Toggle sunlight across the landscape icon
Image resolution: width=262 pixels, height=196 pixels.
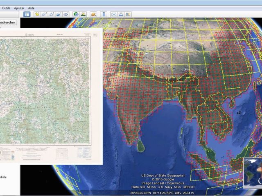[x=83, y=14]
